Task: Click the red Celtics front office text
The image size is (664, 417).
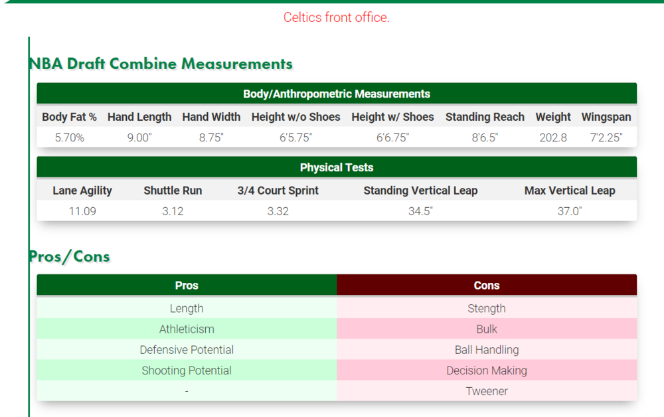Action: (336, 17)
